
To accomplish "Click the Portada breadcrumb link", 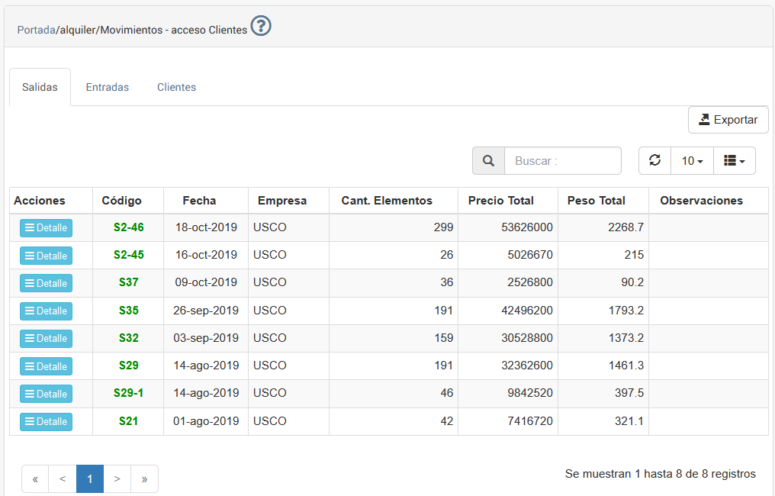I will tap(36, 30).
